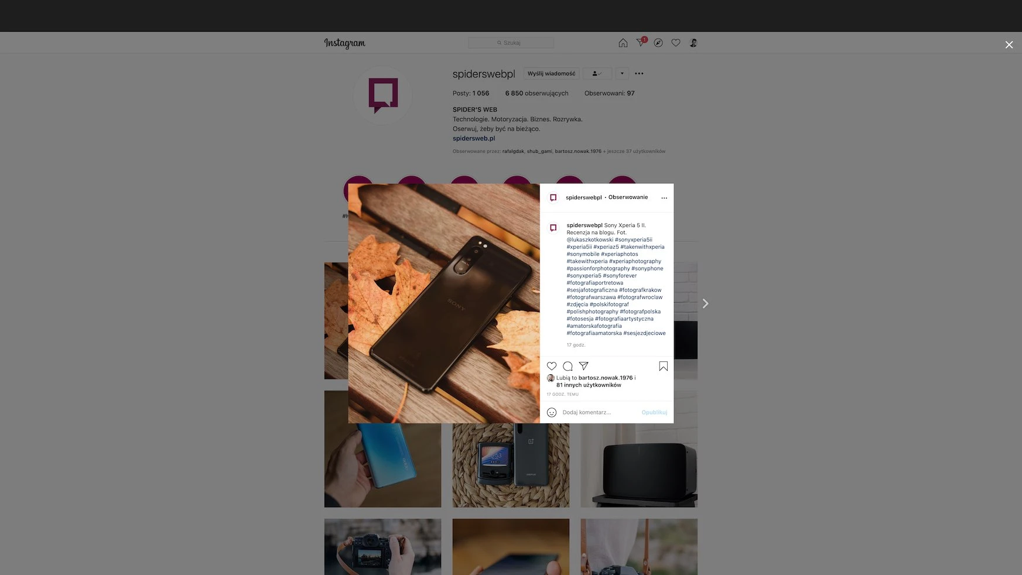The image size is (1022, 575).
Task: Open @lukaszkotkowski mention
Action: point(590,239)
